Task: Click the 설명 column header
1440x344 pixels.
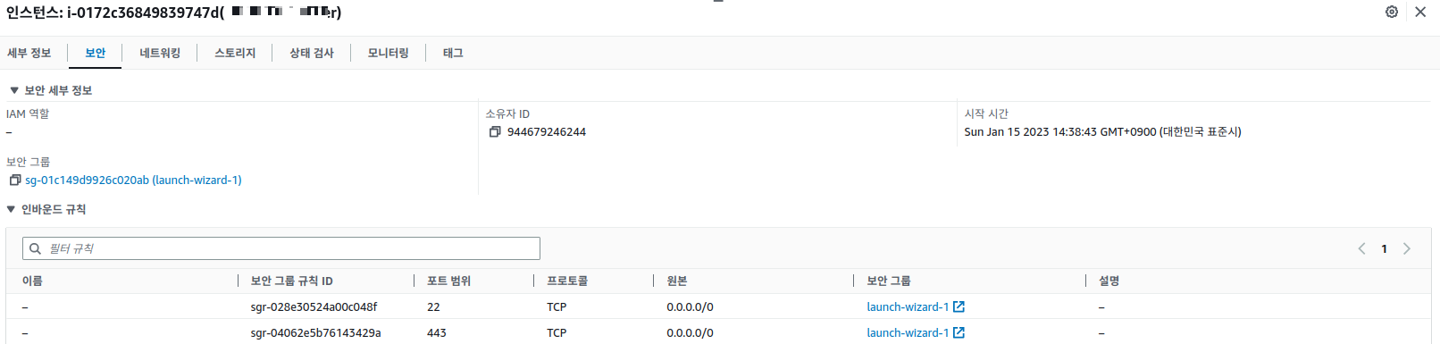Action: tap(1109, 281)
